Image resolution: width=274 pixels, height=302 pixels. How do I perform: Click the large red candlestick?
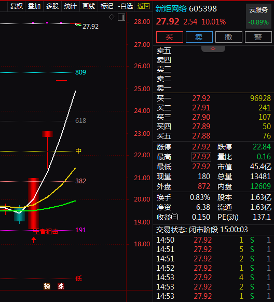point(34,204)
